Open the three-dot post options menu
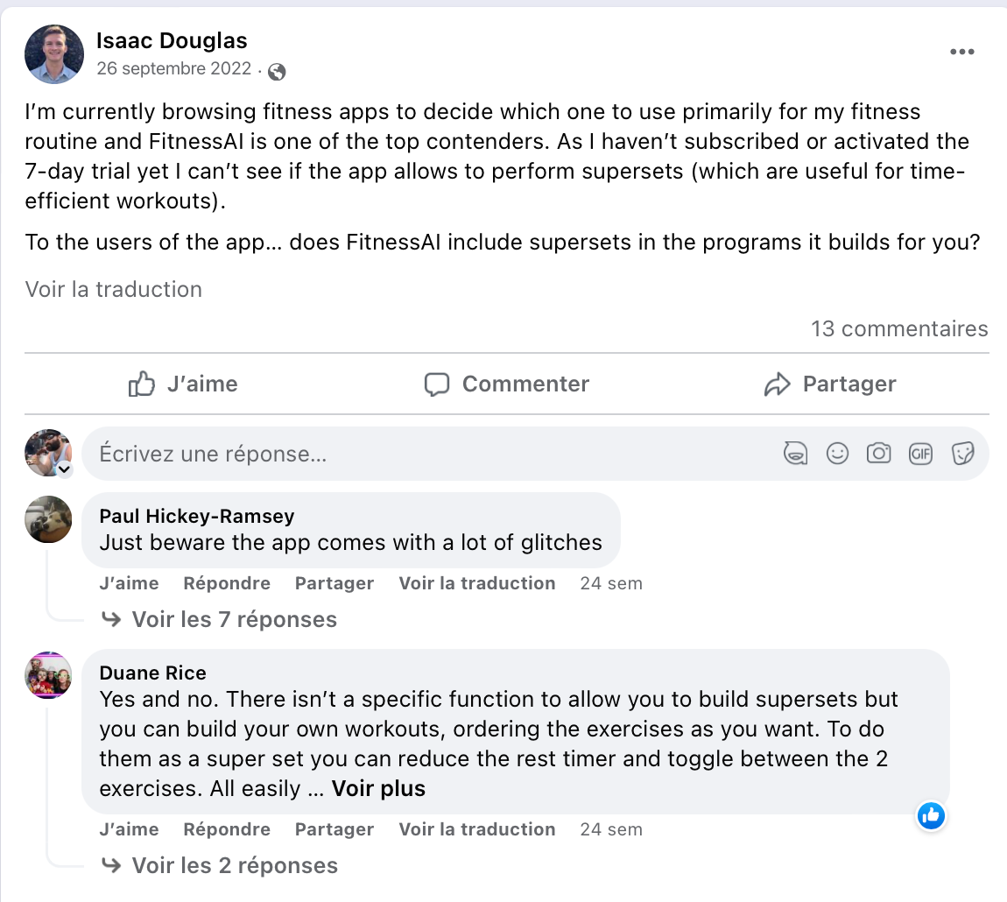Viewport: 1007px width, 902px height. click(961, 52)
